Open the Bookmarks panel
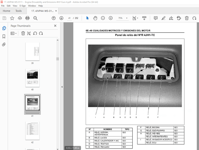 pyautogui.click(x=4, y=36)
